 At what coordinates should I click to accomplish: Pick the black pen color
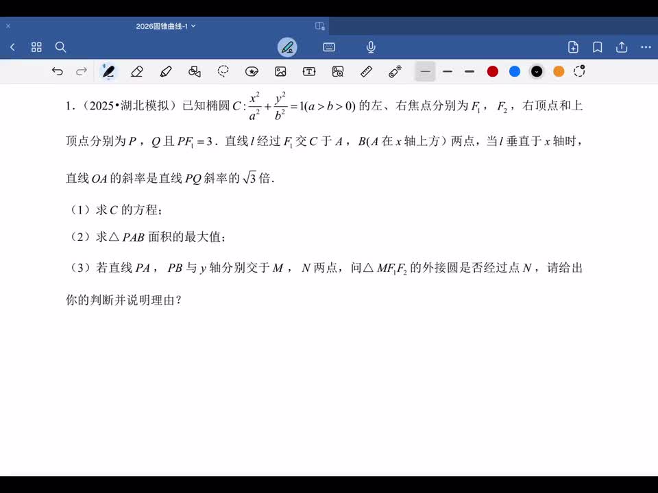(x=536, y=72)
